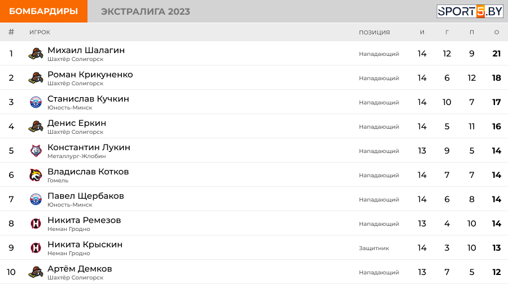Click Гомель lynx logo beside Владислав Котков
Viewport: 508px width, 284px height.
coord(36,175)
